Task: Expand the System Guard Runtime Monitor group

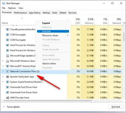Action: click(x=3, y=82)
